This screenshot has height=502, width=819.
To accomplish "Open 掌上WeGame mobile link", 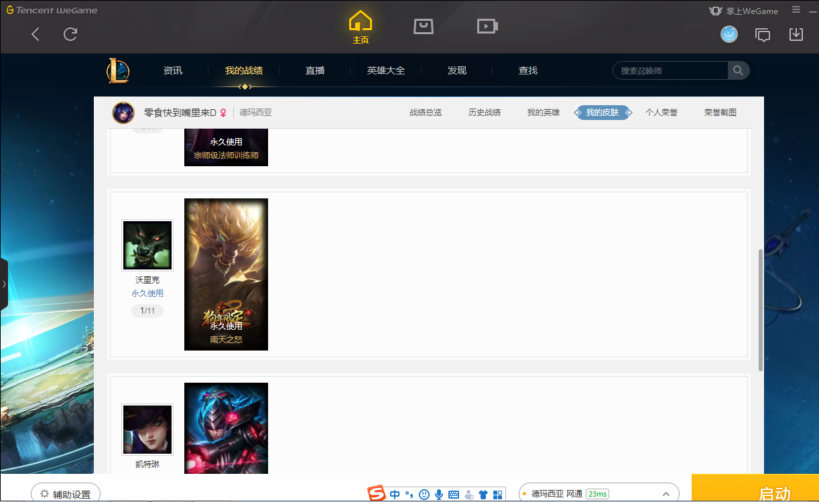I will [743, 11].
